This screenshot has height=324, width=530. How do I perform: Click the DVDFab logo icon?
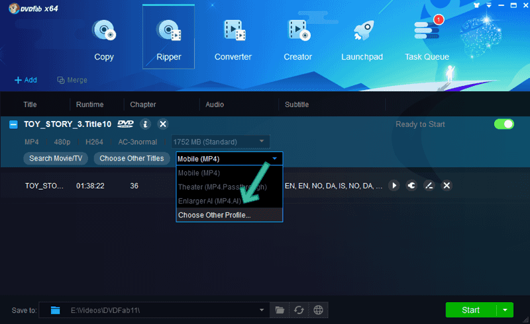coord(14,8)
